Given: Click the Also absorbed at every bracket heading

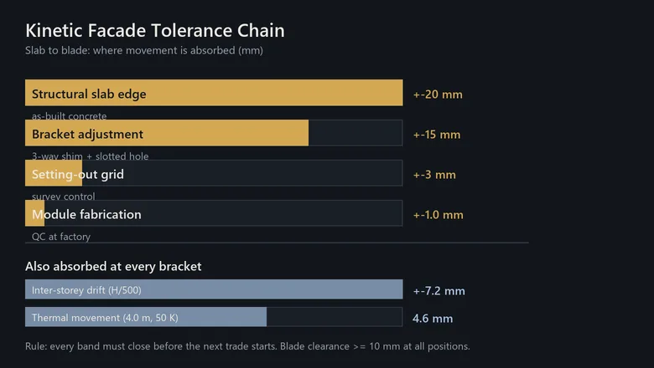Looking at the screenshot, I should (x=113, y=266).
